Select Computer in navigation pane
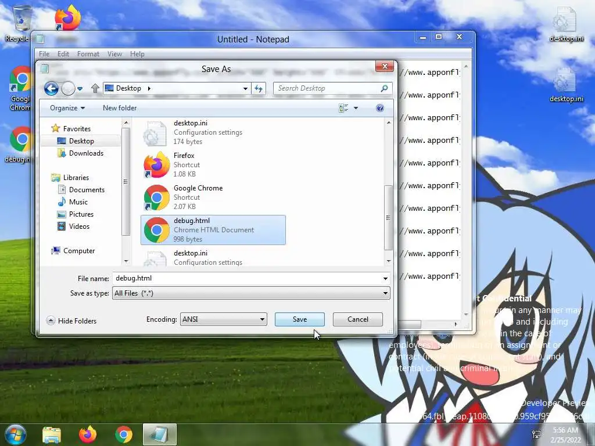This screenshot has width=595, height=446. [x=79, y=251]
